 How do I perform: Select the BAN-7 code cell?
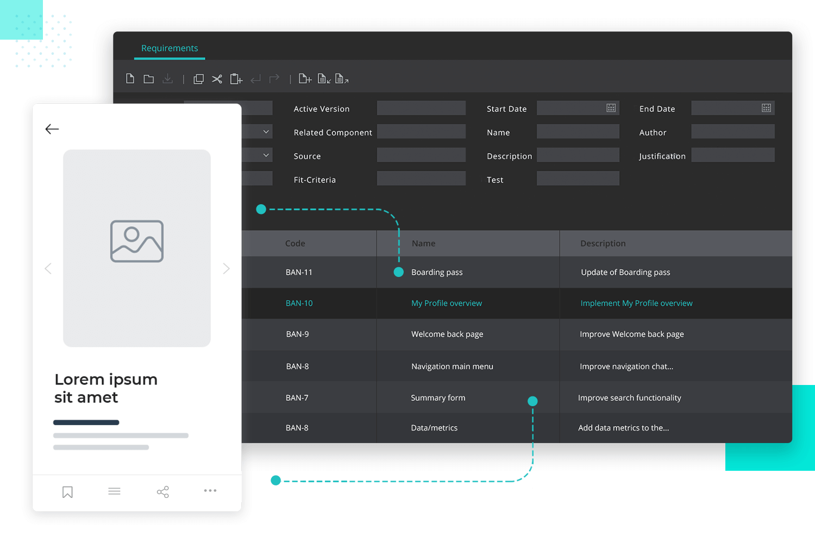pos(297,397)
